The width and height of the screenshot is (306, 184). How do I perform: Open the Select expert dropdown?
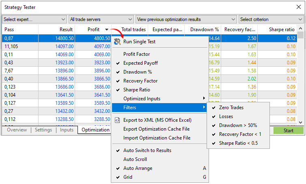tap(34, 19)
